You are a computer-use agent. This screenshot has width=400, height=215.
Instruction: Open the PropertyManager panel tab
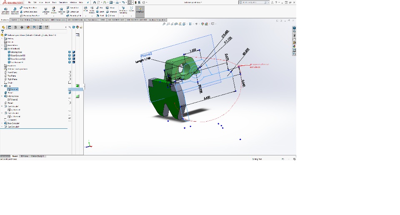click(x=10, y=27)
